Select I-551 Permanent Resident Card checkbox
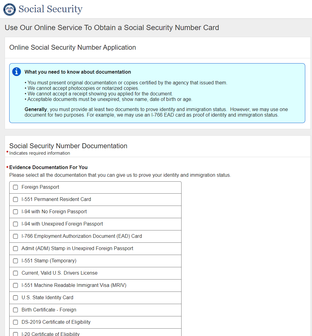This screenshot has width=312, height=336. click(16, 199)
